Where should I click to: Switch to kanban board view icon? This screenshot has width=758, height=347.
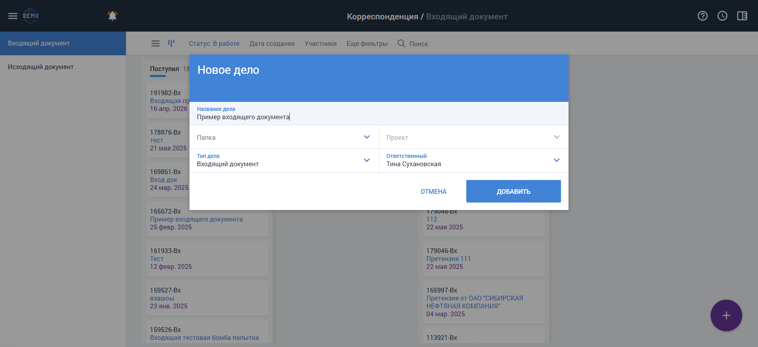[171, 43]
